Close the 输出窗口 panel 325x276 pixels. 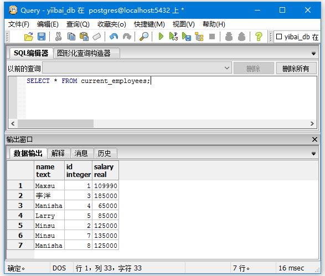314,139
